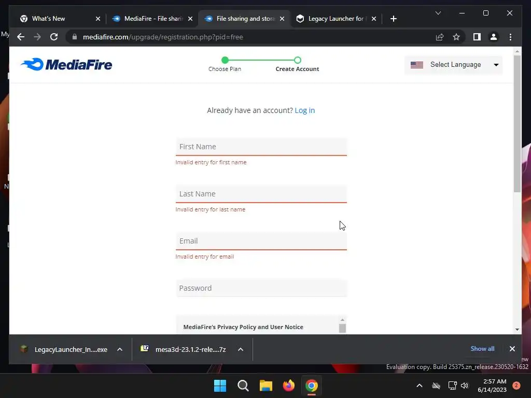Reload the MediaFire registration page
531x398 pixels.
tap(54, 37)
